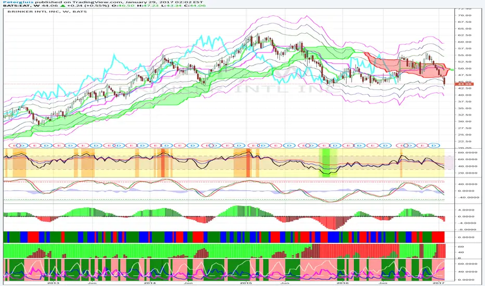The width and height of the screenshot is (485, 286).
Task: Click the 70.00 price axis label
Action: pos(466,15)
